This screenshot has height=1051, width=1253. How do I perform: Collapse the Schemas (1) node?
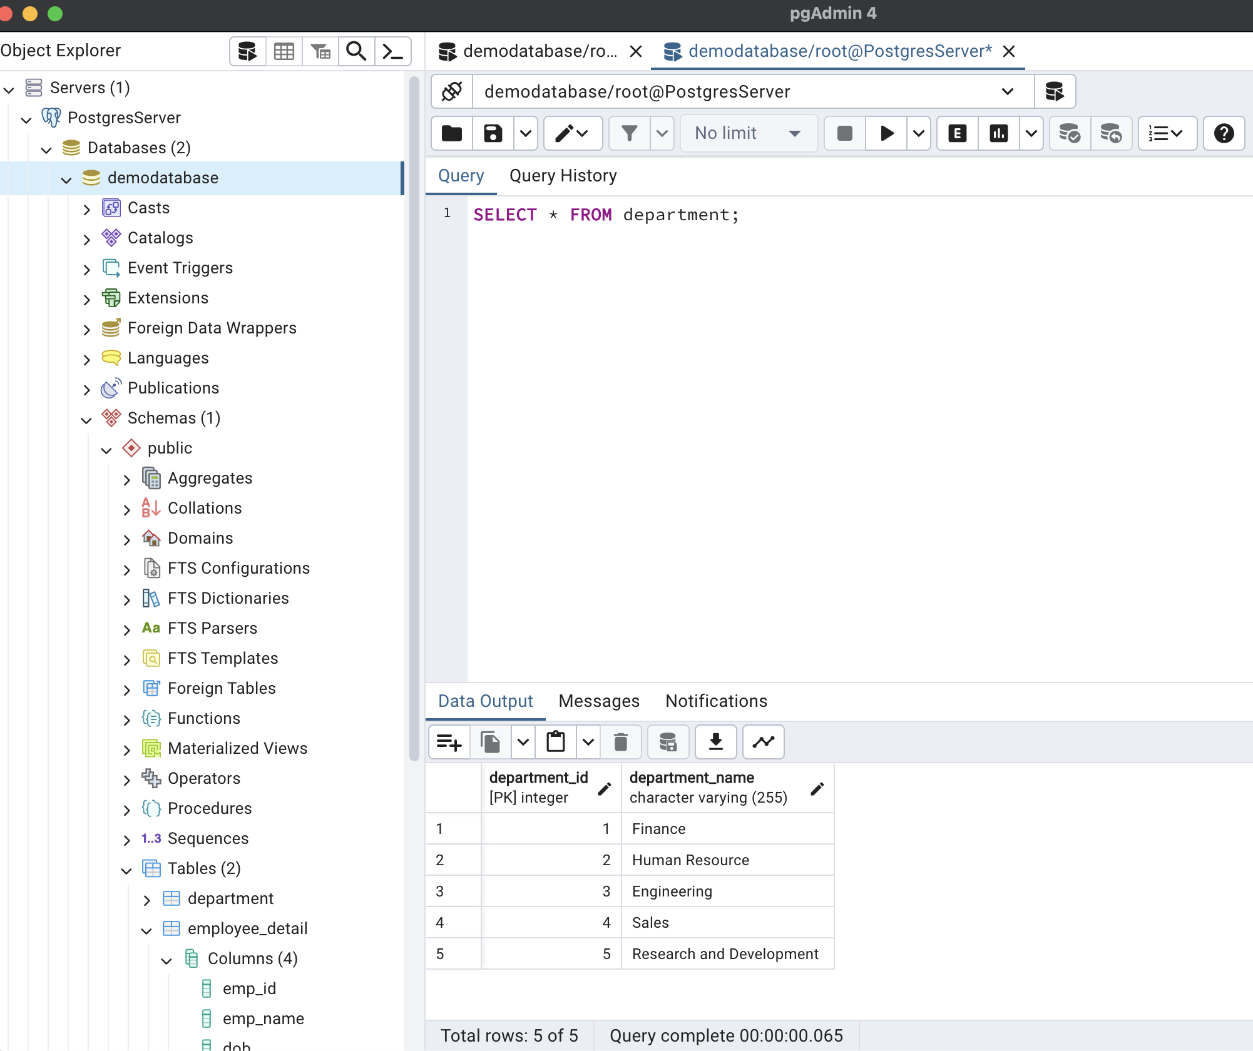tap(86, 419)
